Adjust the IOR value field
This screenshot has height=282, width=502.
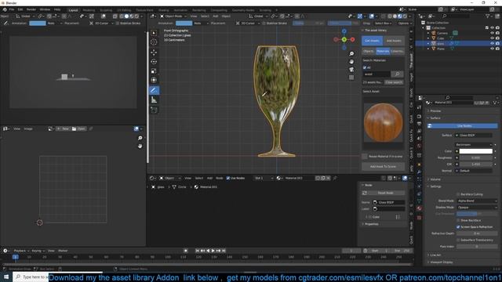click(x=476, y=164)
